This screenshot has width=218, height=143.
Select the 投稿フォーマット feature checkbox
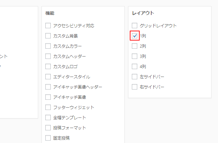[48, 128]
